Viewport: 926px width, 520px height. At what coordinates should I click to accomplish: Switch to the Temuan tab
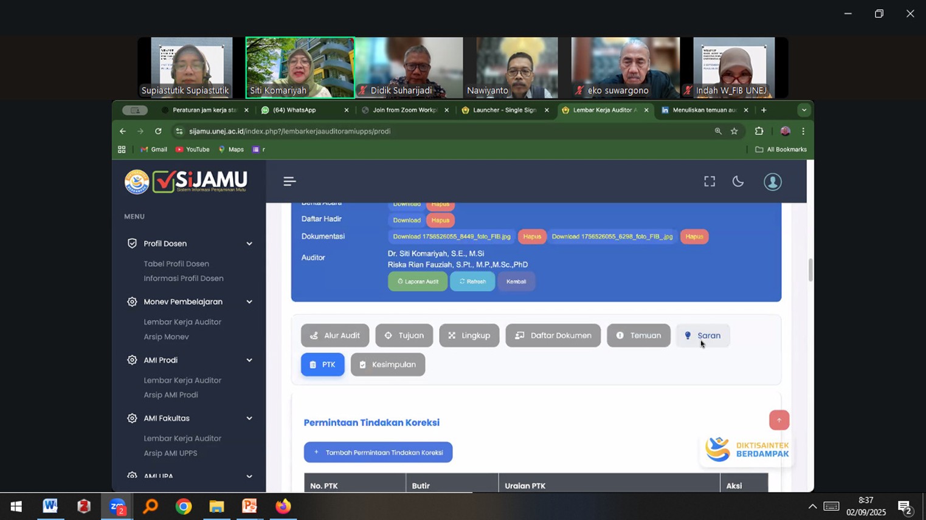(638, 335)
